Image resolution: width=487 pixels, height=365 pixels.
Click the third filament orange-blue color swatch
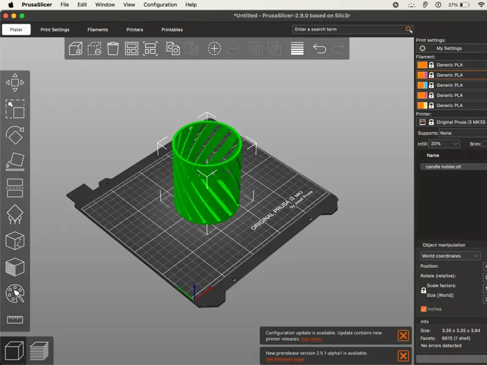pyautogui.click(x=422, y=85)
